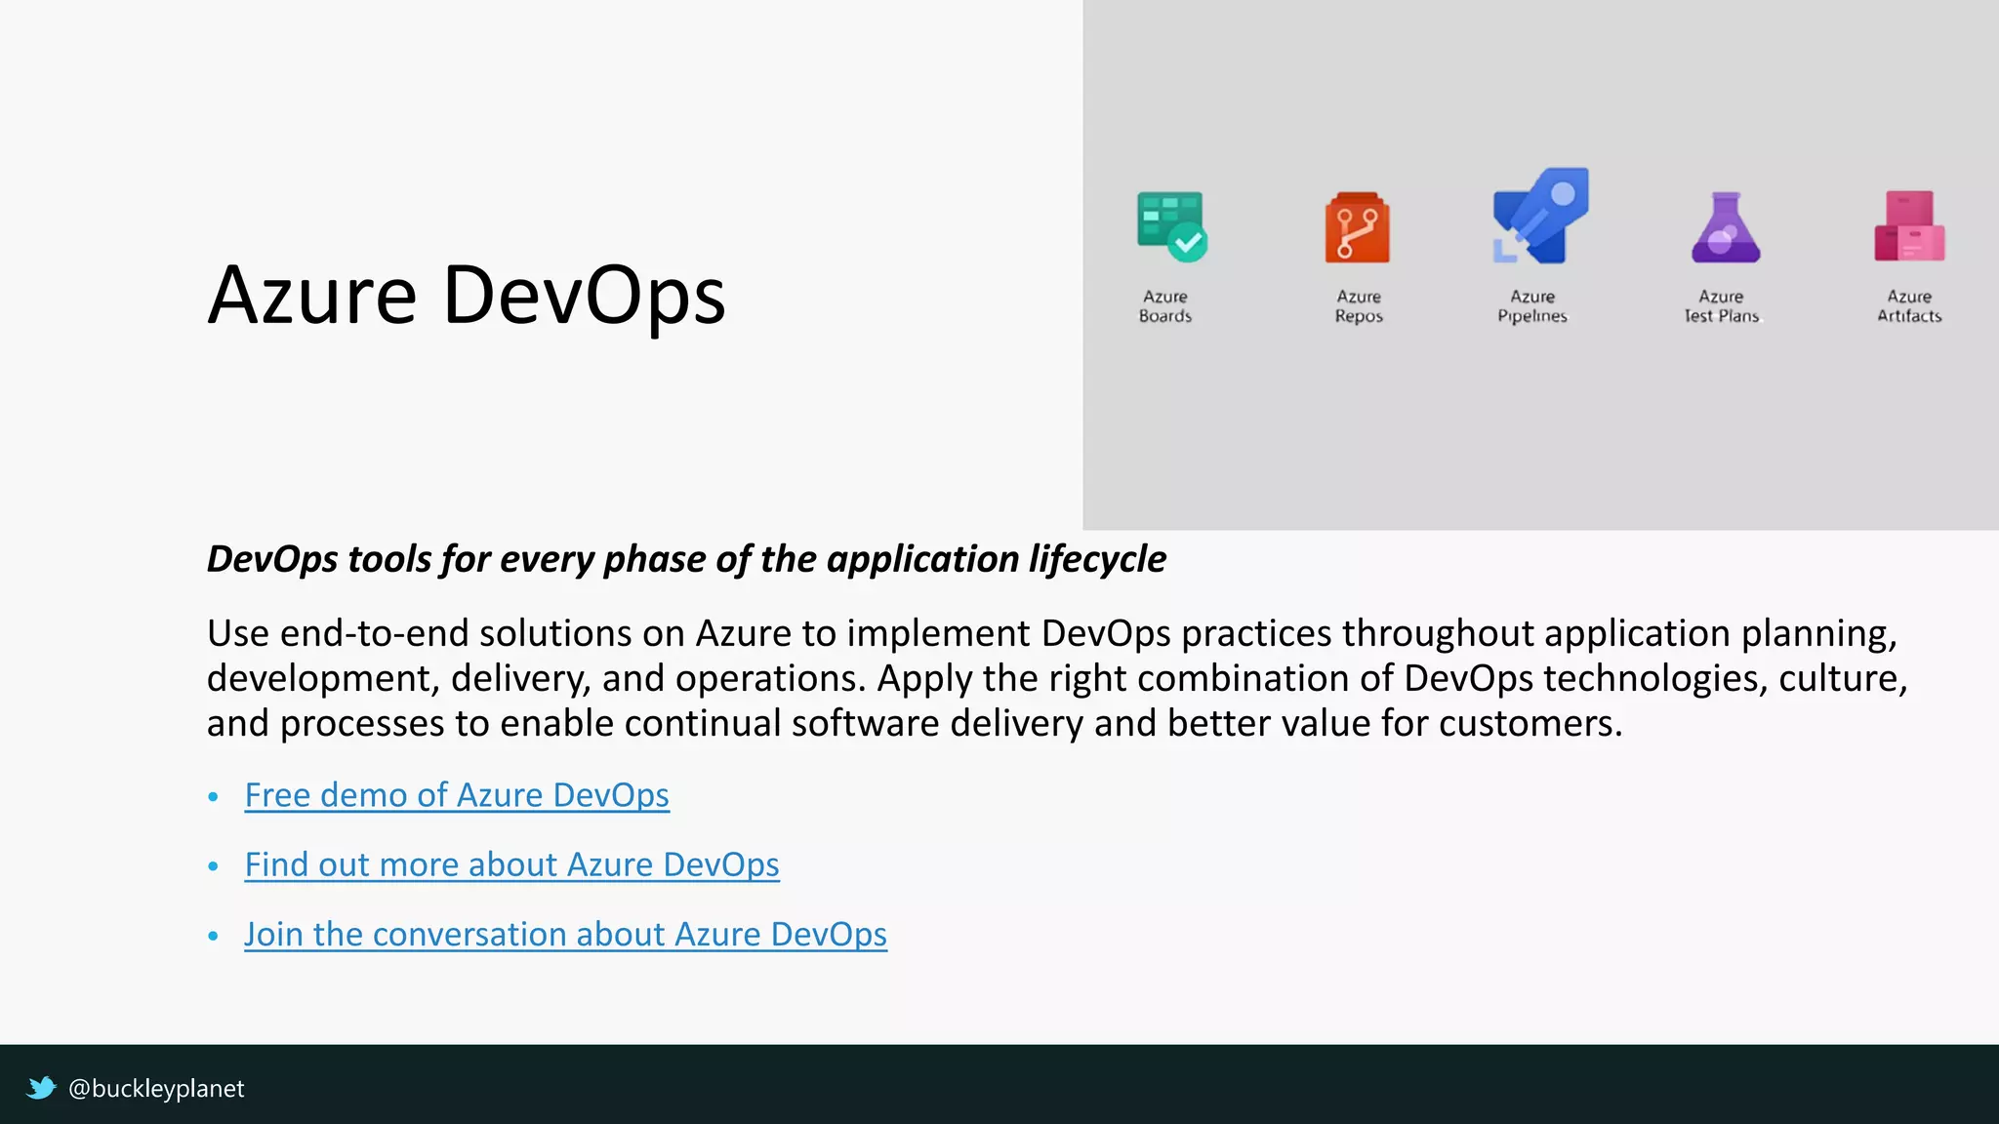Click the Azure Test Plans flask icon
This screenshot has height=1124, width=1999.
(x=1726, y=227)
